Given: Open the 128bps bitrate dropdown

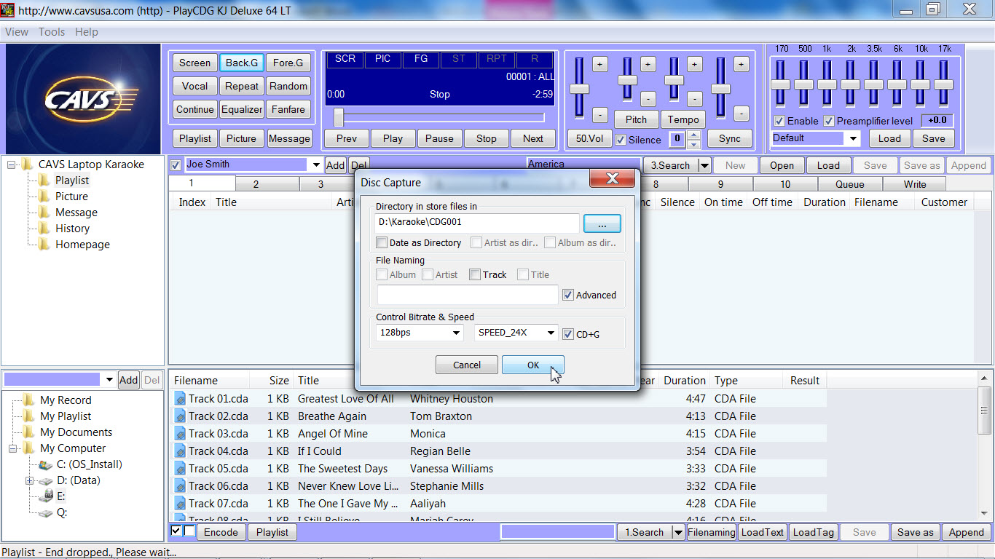Looking at the screenshot, I should pos(456,333).
